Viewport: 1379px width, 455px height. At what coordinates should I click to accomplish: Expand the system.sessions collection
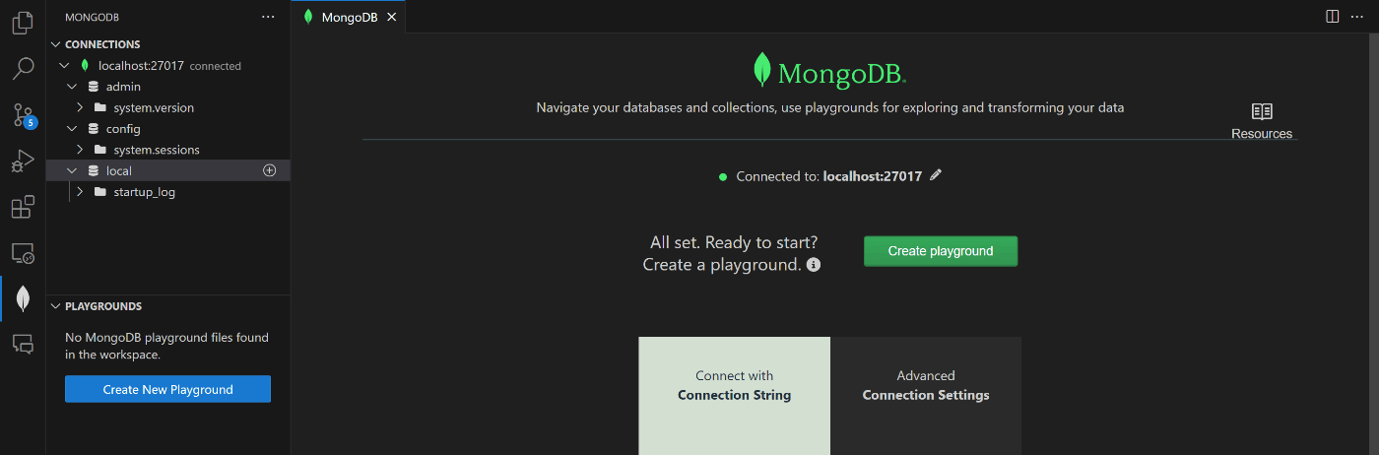coord(80,150)
